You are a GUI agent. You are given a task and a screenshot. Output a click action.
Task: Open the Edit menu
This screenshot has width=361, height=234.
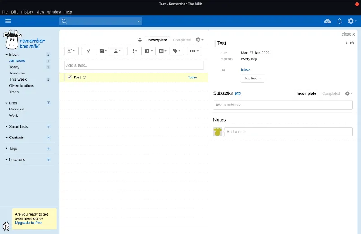click(14, 12)
